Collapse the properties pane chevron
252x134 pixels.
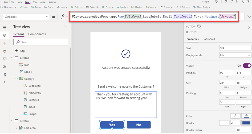[x=249, y=27]
